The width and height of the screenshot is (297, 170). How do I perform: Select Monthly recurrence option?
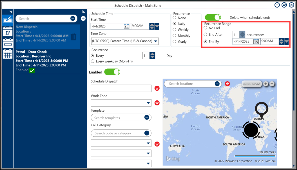175,36
